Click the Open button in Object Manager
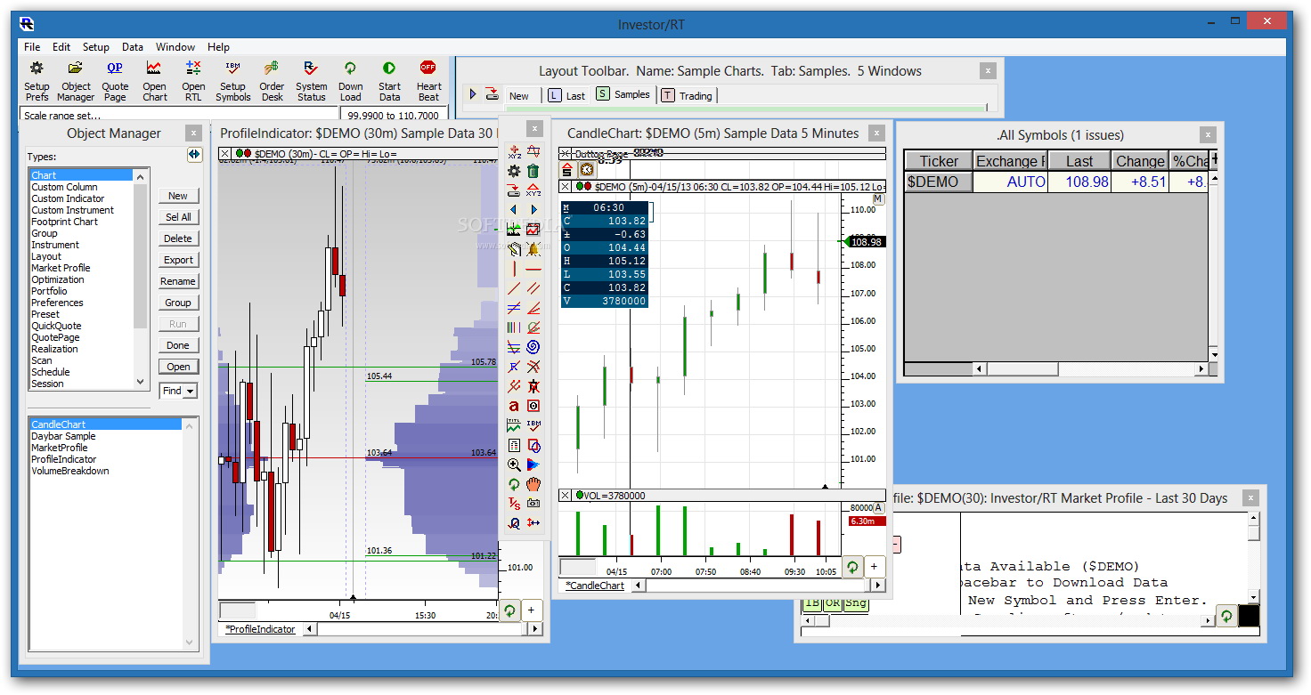The image size is (1311, 695). pos(178,367)
